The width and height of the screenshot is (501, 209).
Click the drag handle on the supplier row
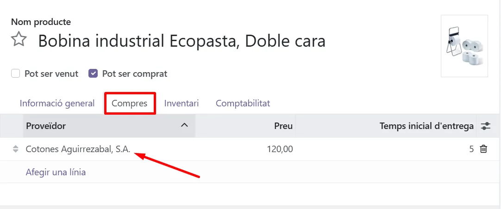tap(15, 149)
